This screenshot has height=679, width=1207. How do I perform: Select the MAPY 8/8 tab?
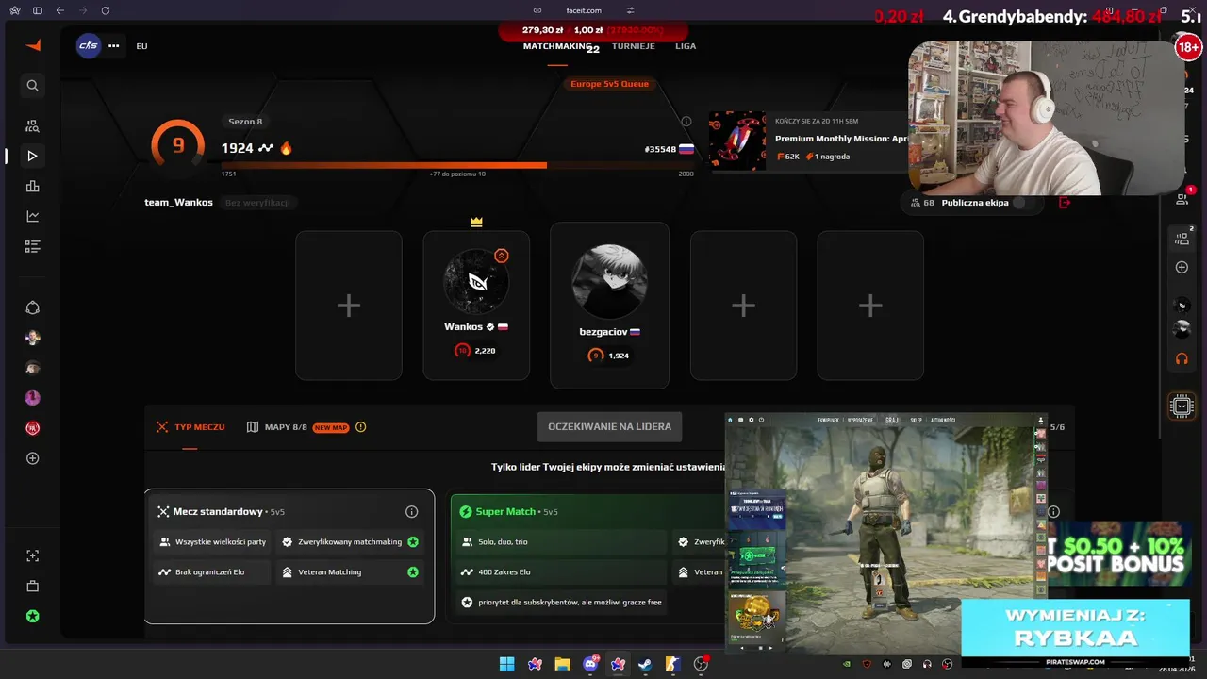[x=277, y=427]
